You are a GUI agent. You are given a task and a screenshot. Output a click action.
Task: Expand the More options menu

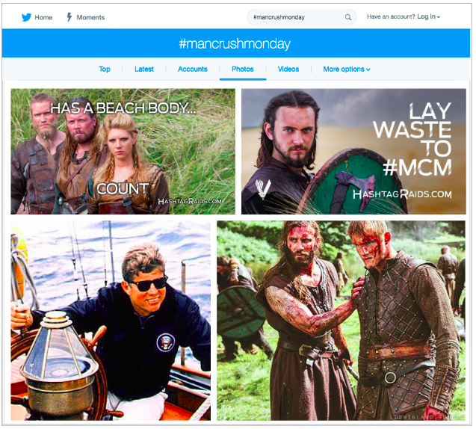(347, 70)
